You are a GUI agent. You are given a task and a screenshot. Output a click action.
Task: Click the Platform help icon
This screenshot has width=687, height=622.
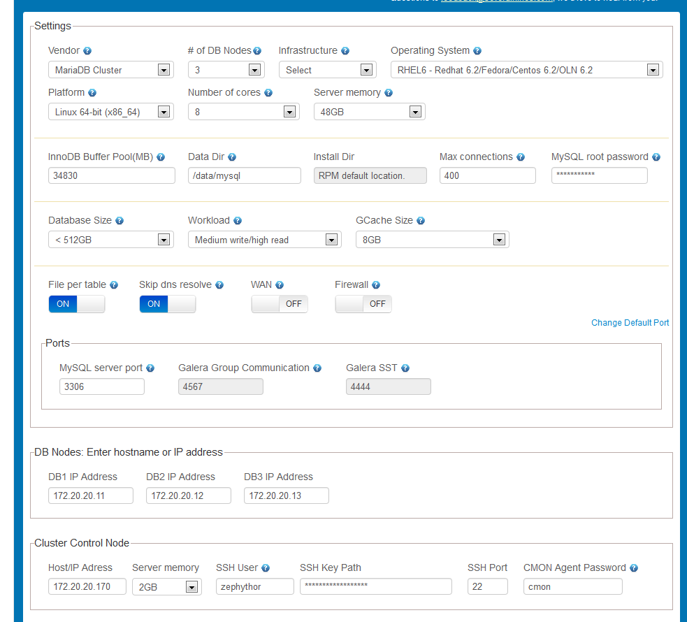pyautogui.click(x=92, y=93)
